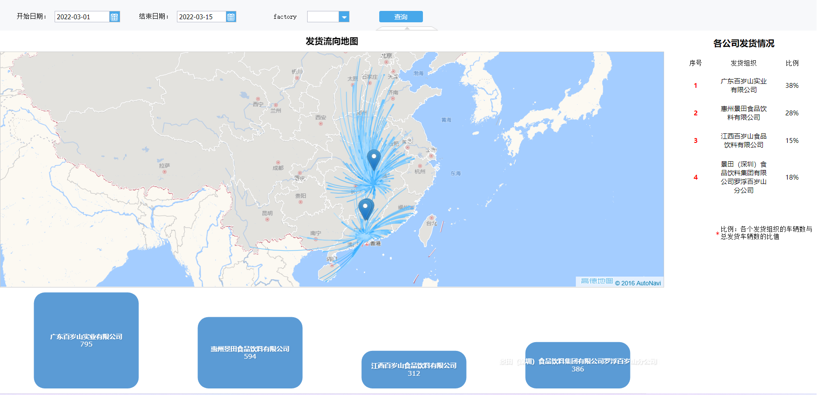Click the 2016 AutoNavi copyright text

point(638,283)
